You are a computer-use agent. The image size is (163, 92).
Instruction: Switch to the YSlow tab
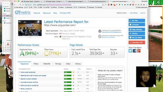(x=36, y=64)
